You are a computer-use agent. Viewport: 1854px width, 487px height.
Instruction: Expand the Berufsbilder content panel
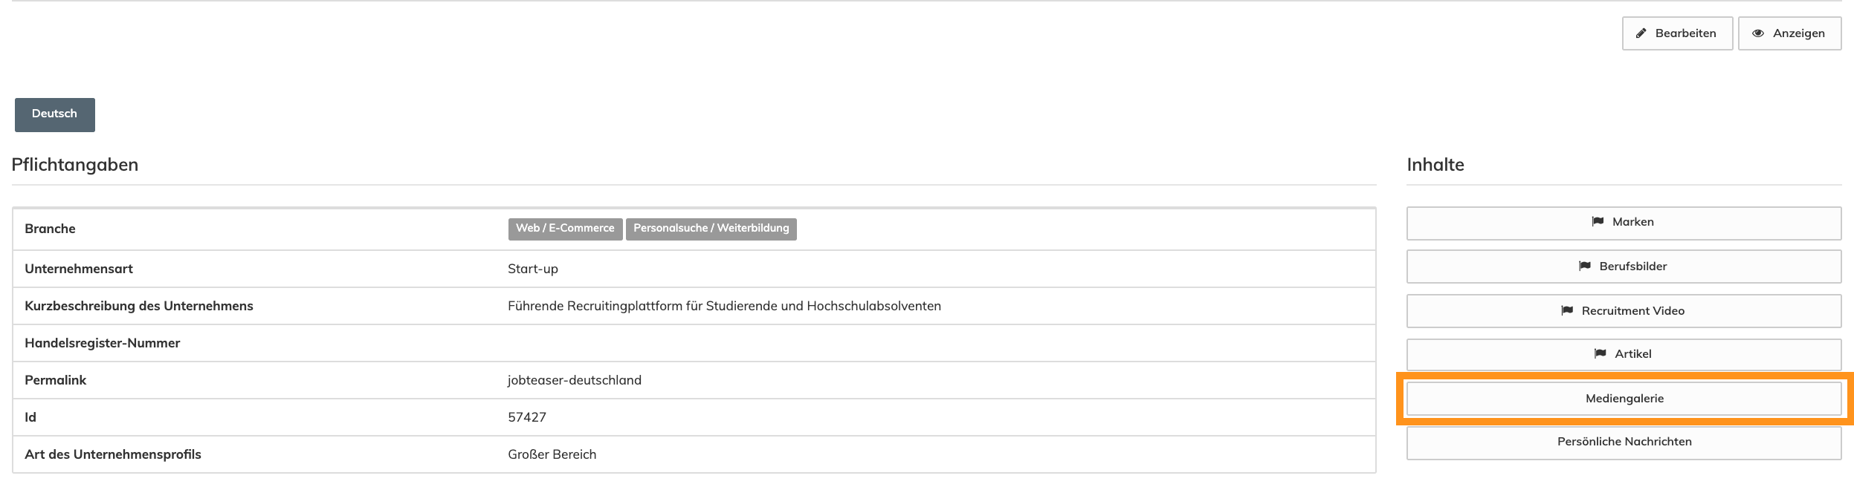[x=1622, y=266]
